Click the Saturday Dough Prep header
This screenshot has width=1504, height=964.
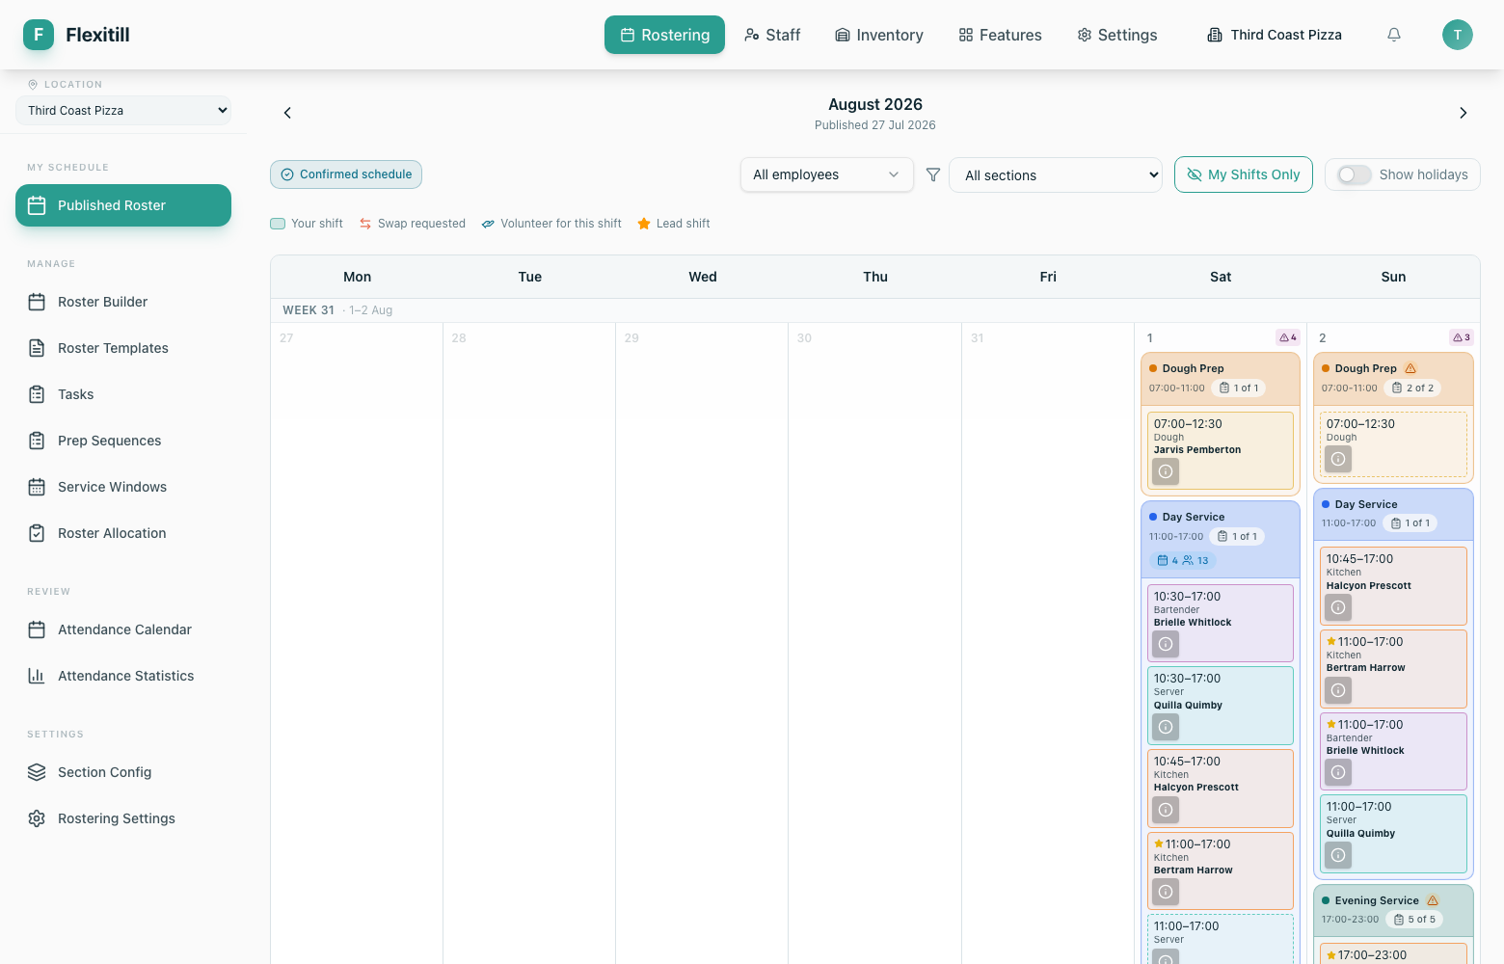coord(1221,378)
